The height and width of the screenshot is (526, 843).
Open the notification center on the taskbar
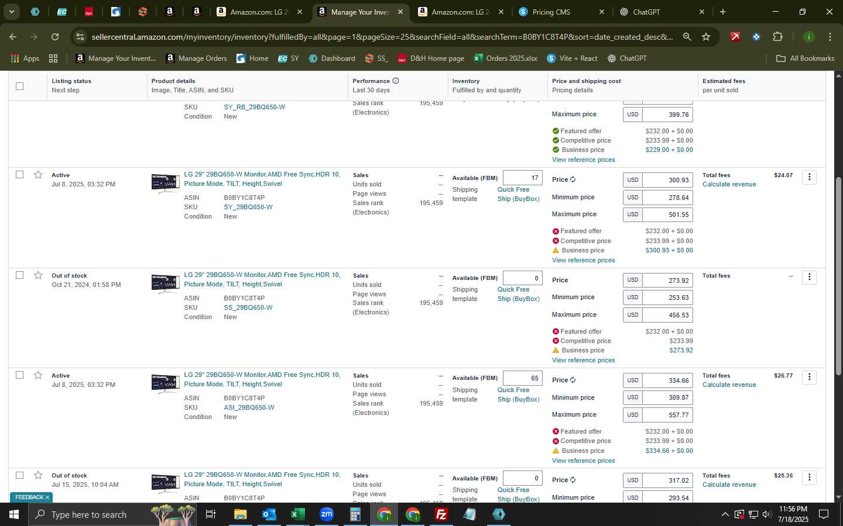(824, 514)
